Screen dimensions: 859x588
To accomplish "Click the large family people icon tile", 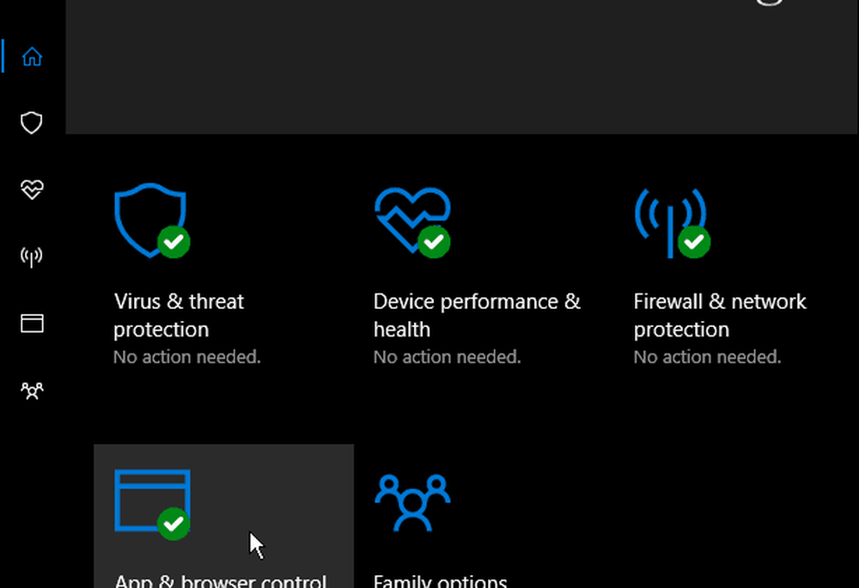I will 412,500.
